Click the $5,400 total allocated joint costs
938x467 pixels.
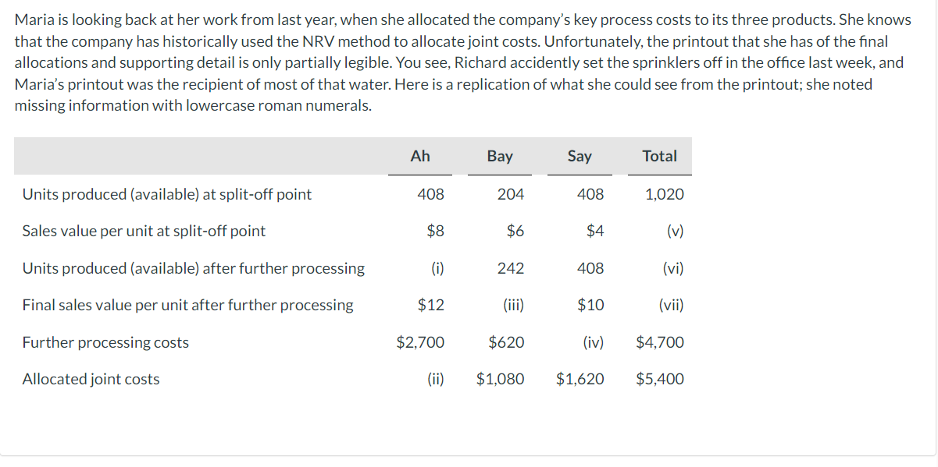660,380
